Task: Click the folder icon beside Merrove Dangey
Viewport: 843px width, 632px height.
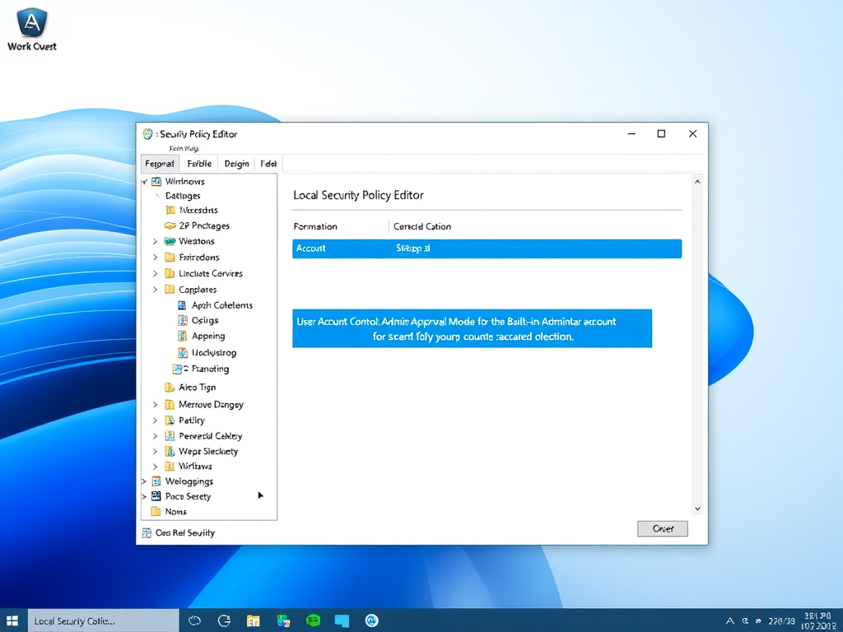Action: pyautogui.click(x=170, y=404)
